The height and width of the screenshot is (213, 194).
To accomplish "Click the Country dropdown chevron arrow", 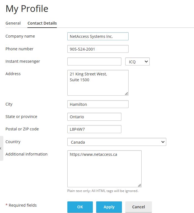I will pos(163,142).
